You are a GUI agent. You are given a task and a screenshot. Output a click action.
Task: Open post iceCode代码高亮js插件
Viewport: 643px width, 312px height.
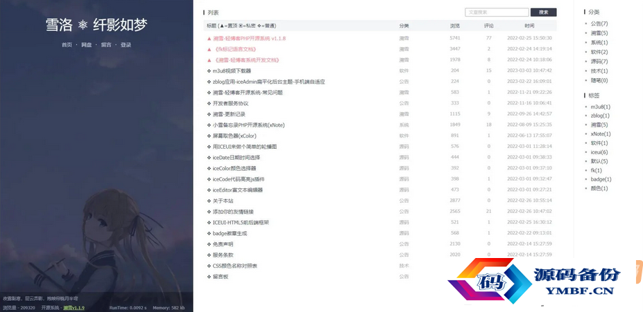coord(239,179)
